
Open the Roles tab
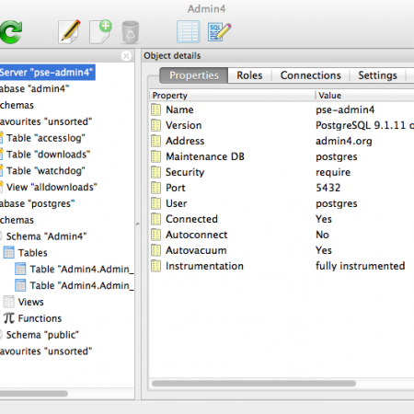[249, 75]
